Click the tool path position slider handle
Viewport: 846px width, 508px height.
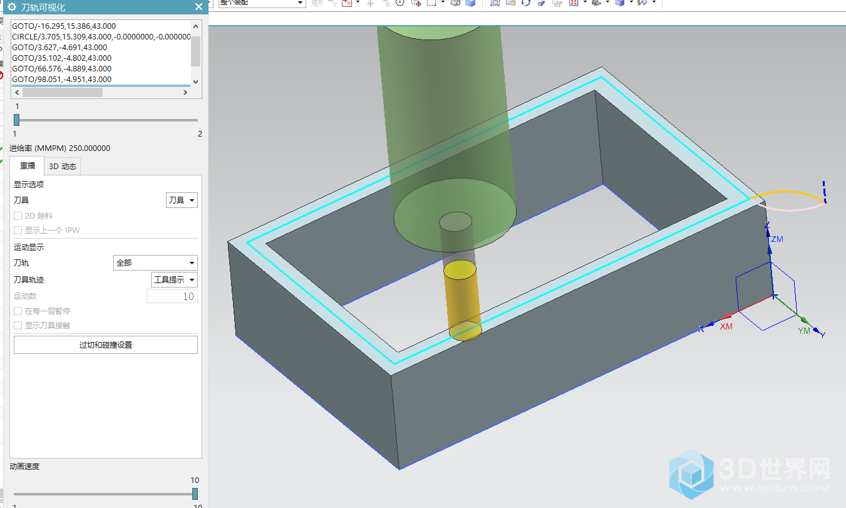click(16, 120)
